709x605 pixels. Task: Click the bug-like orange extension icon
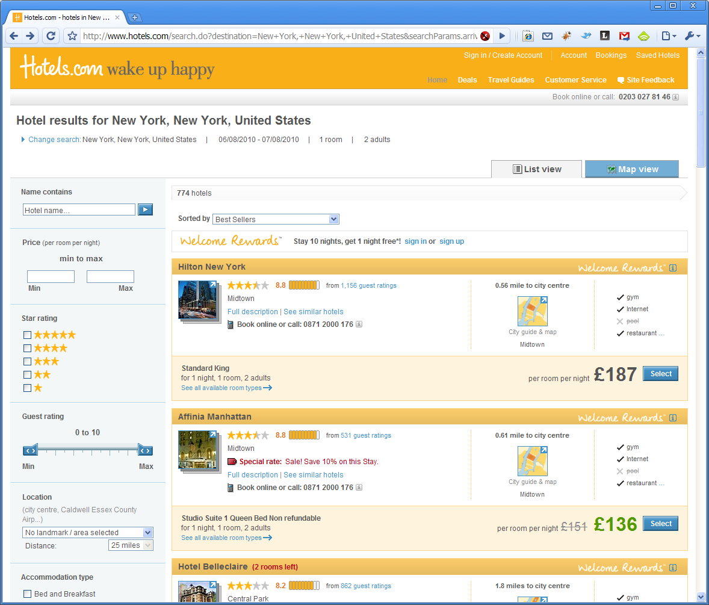[566, 36]
